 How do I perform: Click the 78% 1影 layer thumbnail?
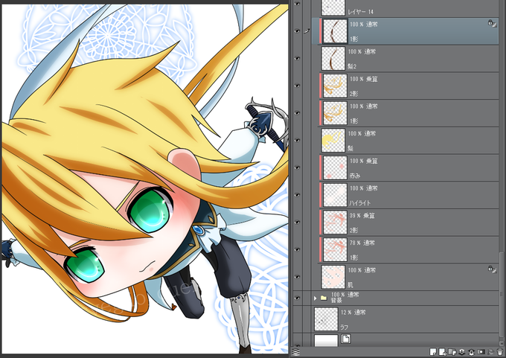(x=336, y=249)
